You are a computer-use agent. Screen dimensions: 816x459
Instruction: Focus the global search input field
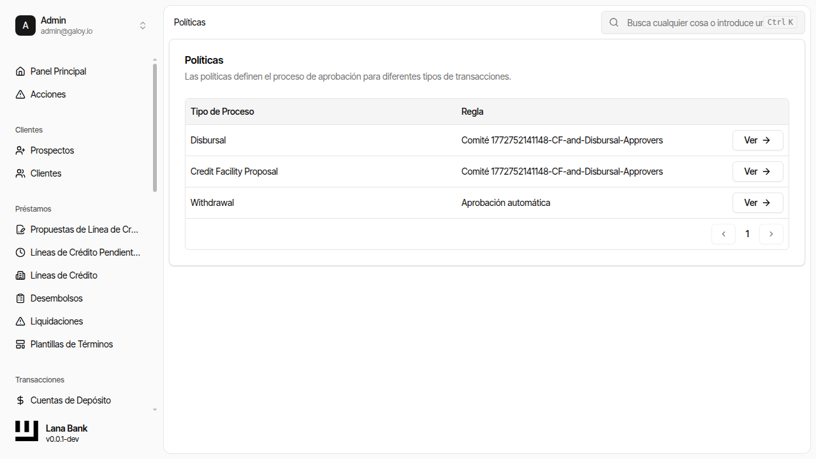pos(694,22)
